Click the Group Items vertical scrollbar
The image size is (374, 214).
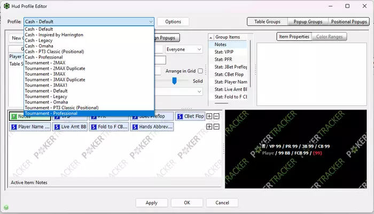pos(250,64)
